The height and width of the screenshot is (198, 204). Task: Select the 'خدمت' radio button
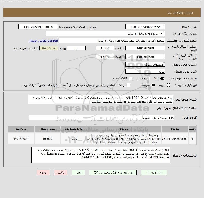pos(148,78)
